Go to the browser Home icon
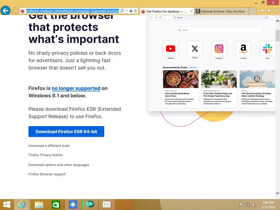The image size is (280, 210). 262,11
